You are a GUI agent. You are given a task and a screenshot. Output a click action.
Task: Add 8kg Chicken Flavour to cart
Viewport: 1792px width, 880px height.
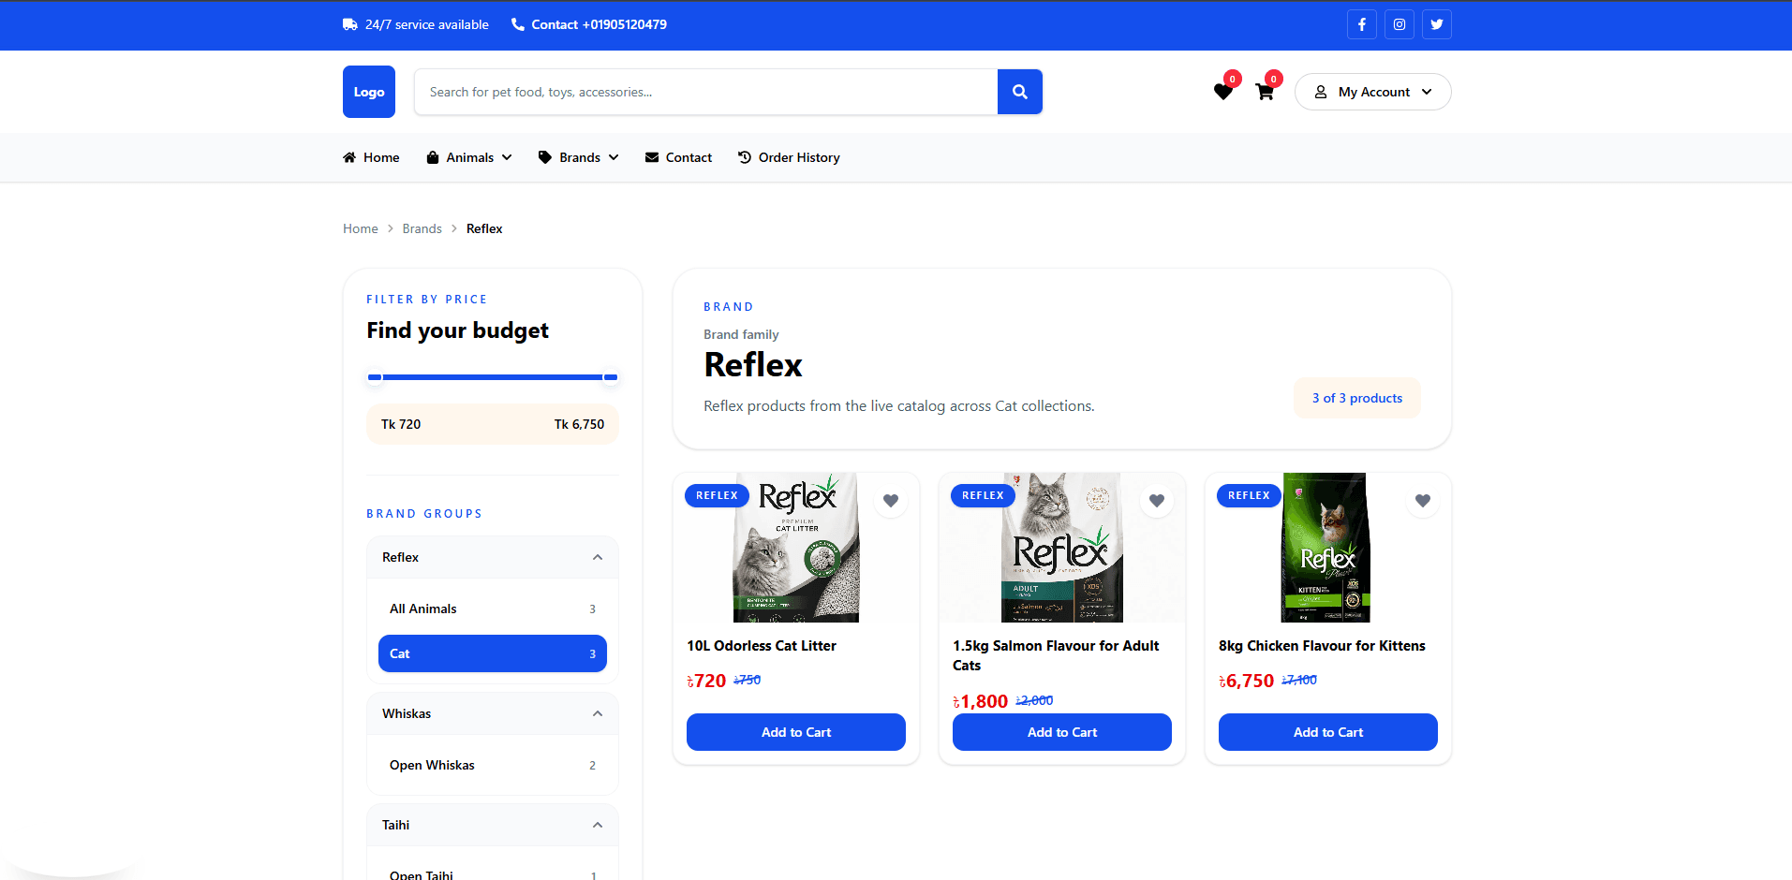[x=1328, y=732]
